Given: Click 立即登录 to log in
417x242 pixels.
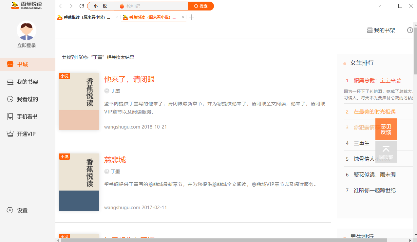Looking at the screenshot, I should [x=27, y=46].
